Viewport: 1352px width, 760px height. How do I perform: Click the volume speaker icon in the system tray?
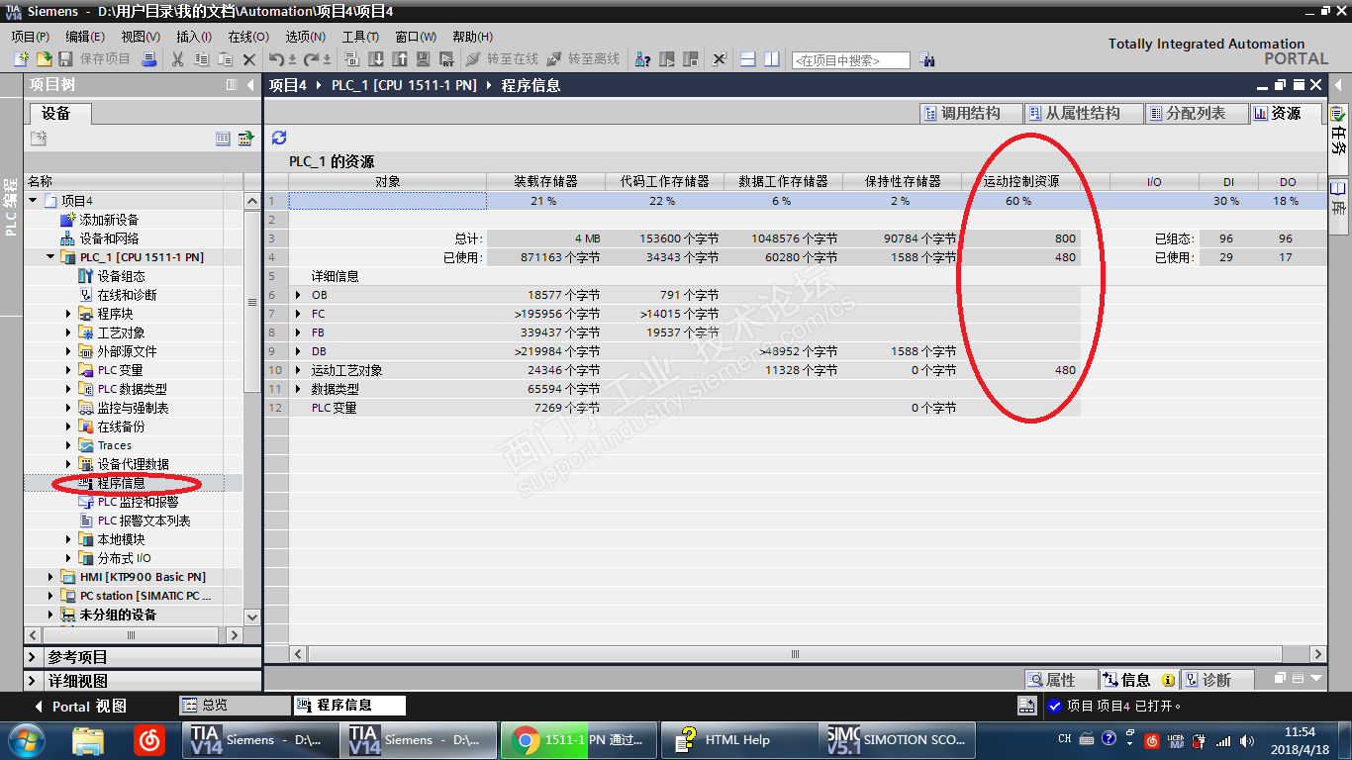1245,740
